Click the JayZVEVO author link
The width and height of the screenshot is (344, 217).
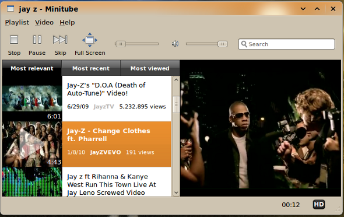[106, 152]
